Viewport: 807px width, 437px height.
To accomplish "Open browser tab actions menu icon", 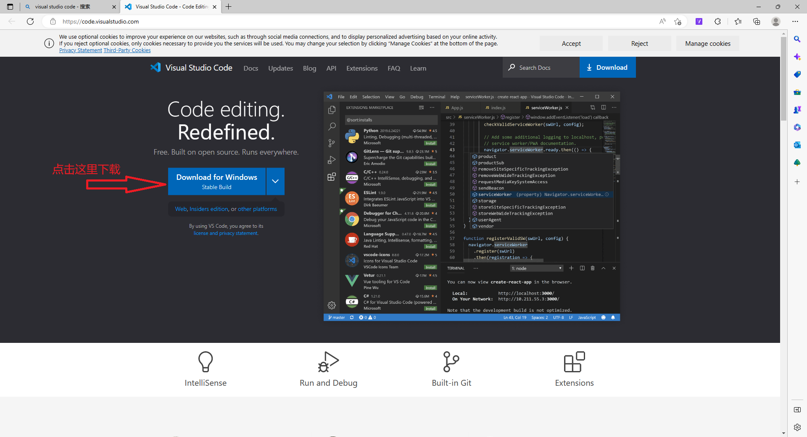I will pos(10,7).
